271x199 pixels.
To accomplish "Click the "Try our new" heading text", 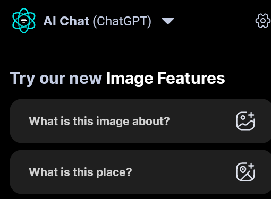I will point(56,79).
